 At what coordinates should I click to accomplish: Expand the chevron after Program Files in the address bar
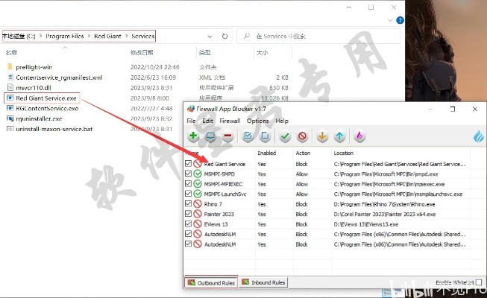click(x=89, y=36)
